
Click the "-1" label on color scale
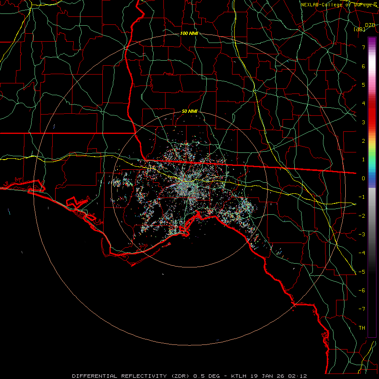coord(362,197)
